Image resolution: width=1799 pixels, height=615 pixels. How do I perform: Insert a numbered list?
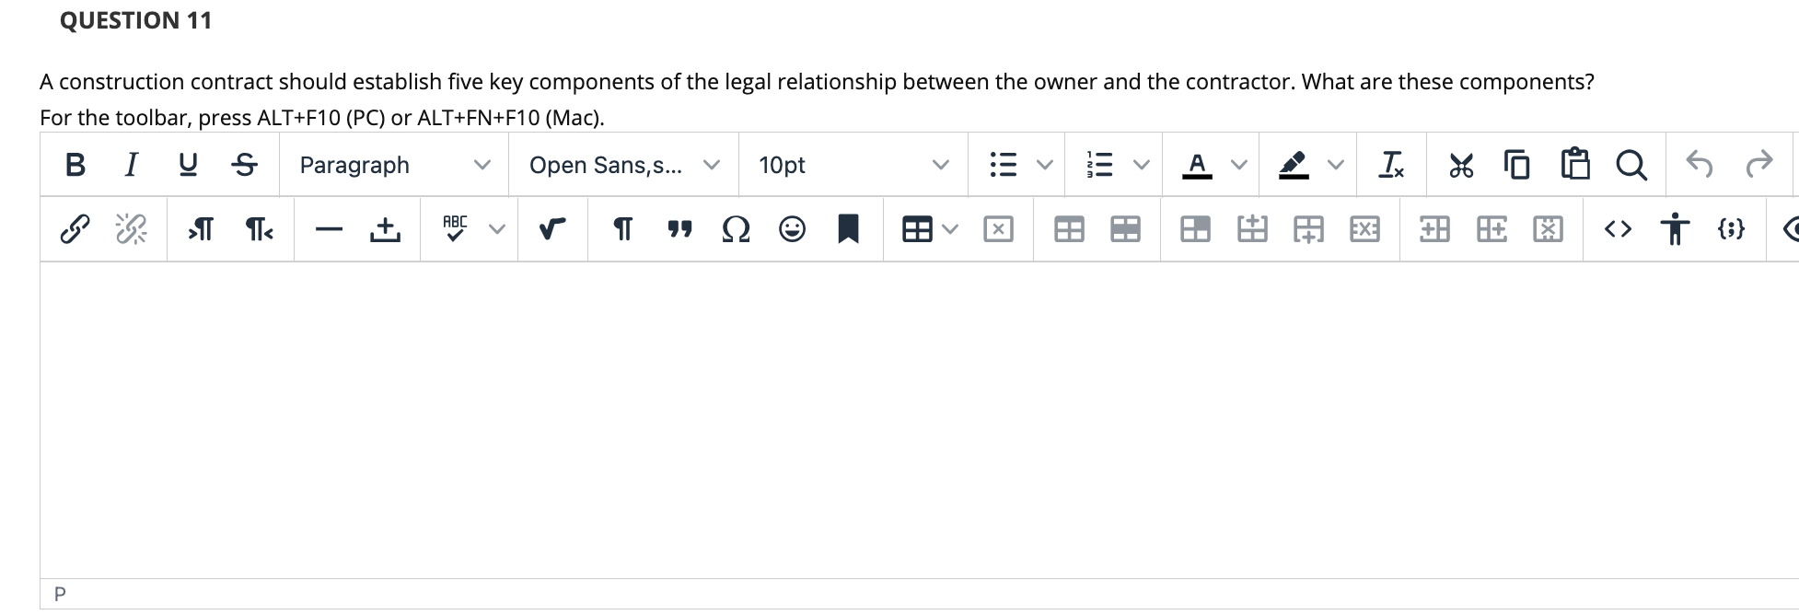click(x=1100, y=165)
